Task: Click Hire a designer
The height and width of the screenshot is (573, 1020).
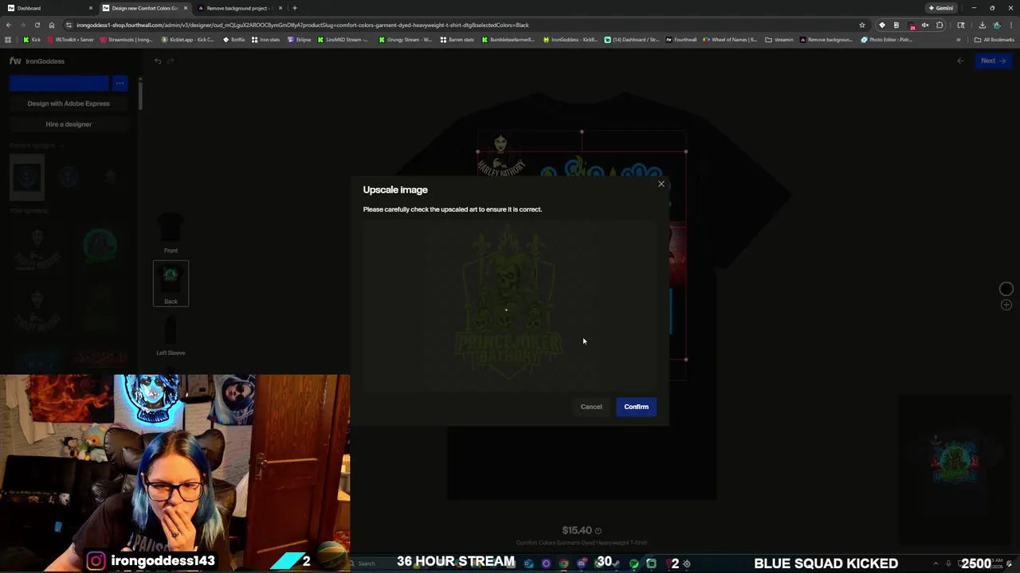Action: tap(69, 124)
